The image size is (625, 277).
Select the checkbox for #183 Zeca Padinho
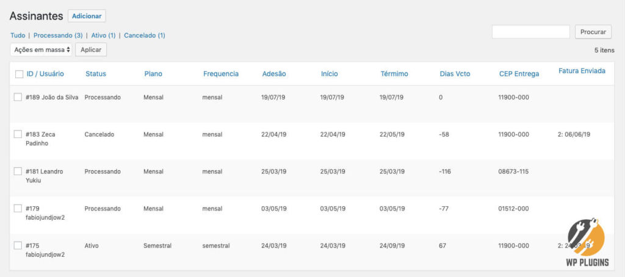18,134
